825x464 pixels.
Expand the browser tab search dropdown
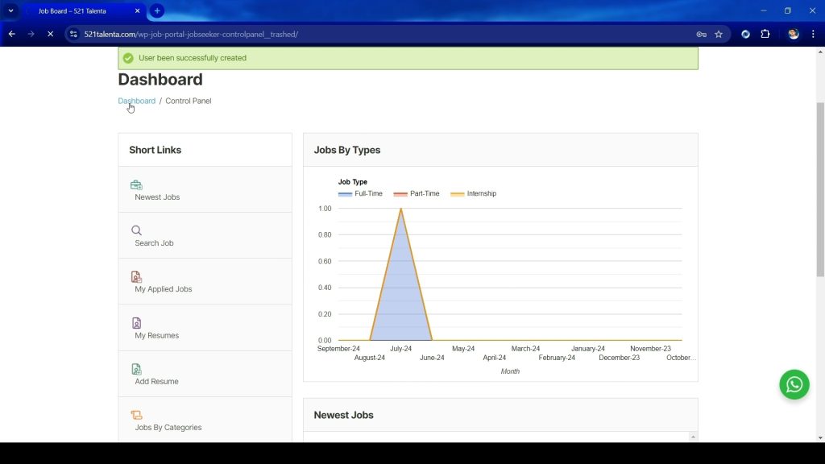[11, 11]
